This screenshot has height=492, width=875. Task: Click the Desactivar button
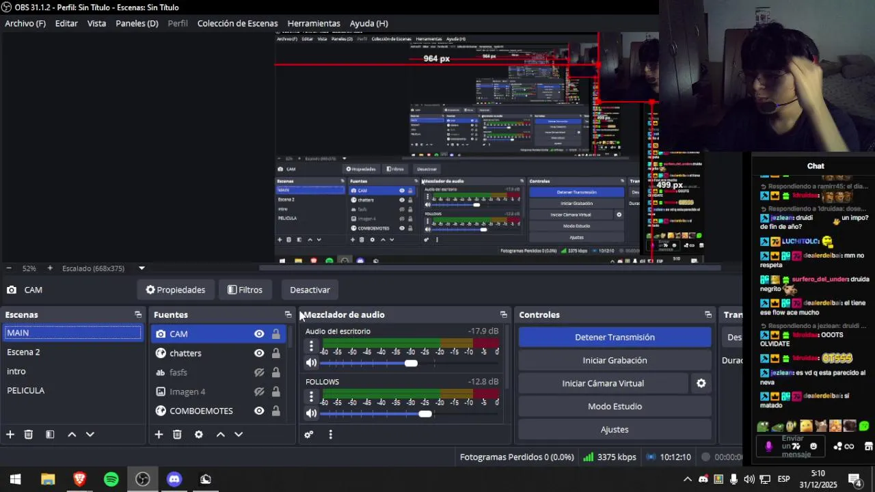310,290
